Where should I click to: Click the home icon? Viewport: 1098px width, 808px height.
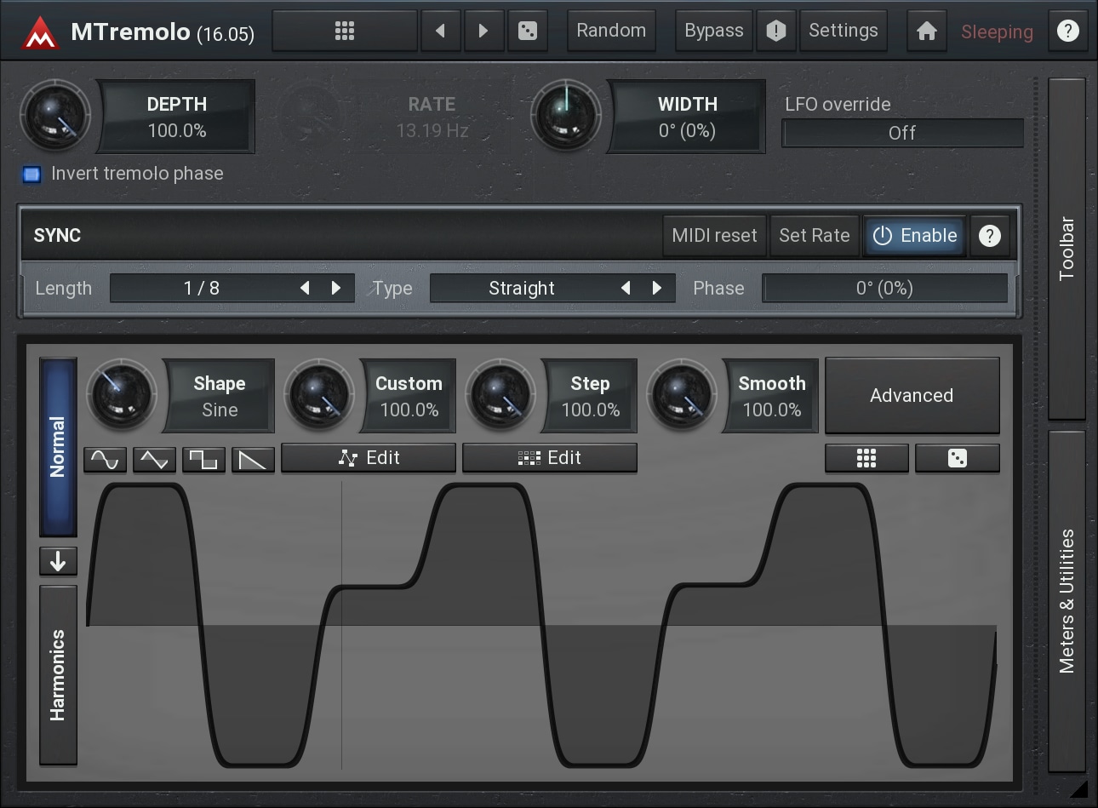pyautogui.click(x=927, y=32)
